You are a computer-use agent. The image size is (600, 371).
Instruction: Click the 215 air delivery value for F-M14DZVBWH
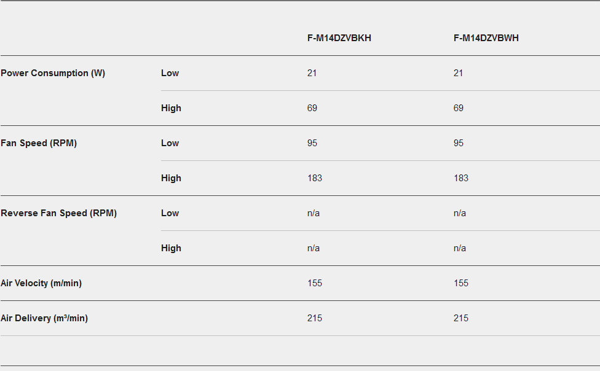point(461,318)
